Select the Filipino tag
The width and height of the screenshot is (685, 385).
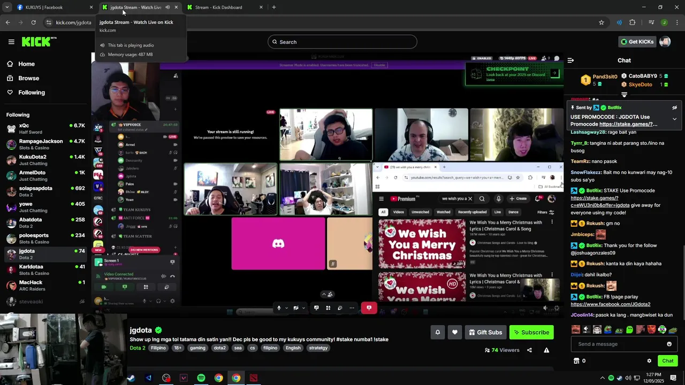point(158,348)
